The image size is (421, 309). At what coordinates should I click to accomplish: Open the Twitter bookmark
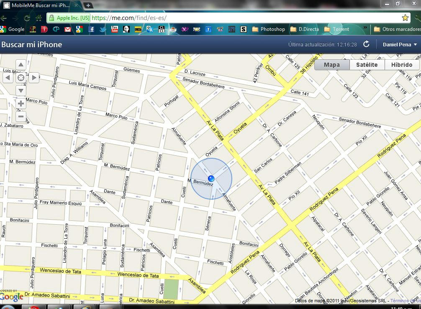103,29
